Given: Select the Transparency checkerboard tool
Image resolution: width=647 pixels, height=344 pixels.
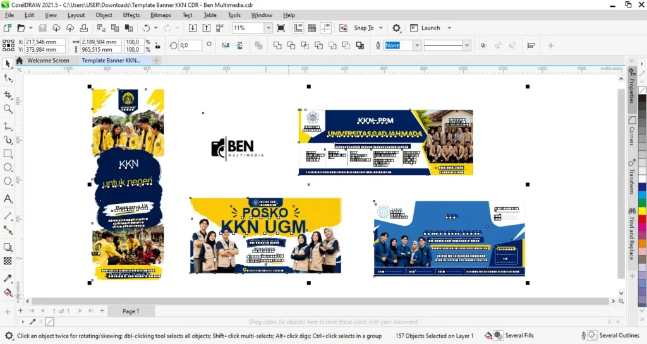Looking at the screenshot, I should [x=8, y=261].
